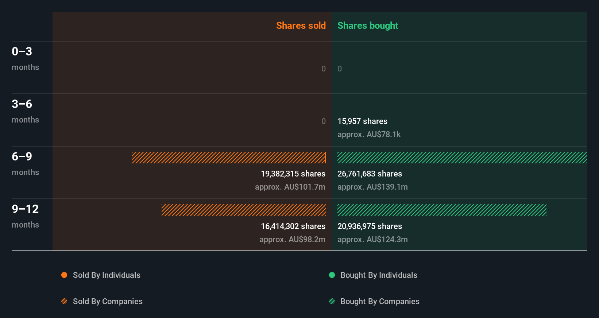Image resolution: width=599 pixels, height=318 pixels.
Task: Click the 0–3 months shares bought zero
Action: click(x=340, y=69)
